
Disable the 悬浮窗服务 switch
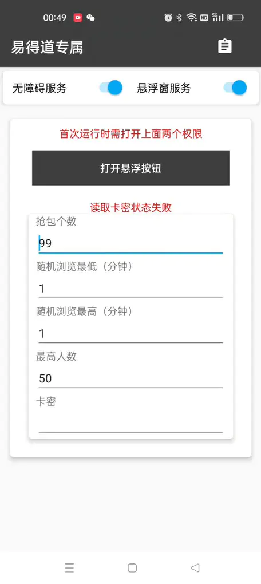tap(235, 88)
